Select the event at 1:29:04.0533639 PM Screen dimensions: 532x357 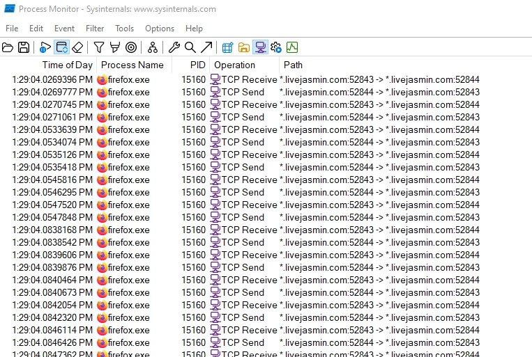[266, 129]
